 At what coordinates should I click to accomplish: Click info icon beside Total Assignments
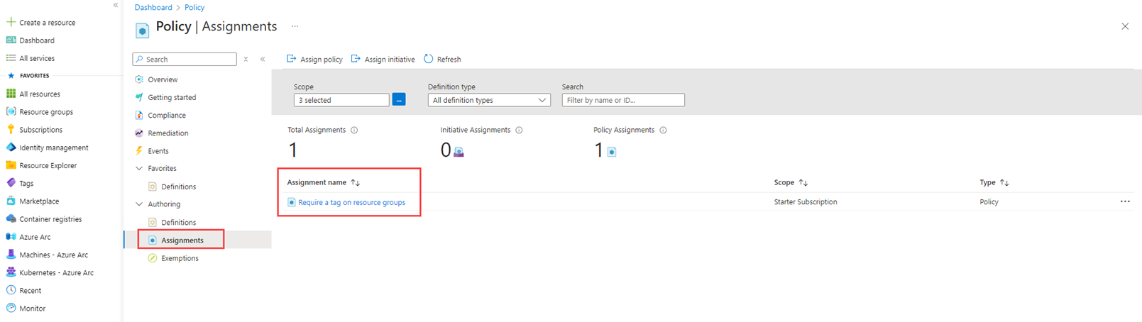tap(354, 130)
